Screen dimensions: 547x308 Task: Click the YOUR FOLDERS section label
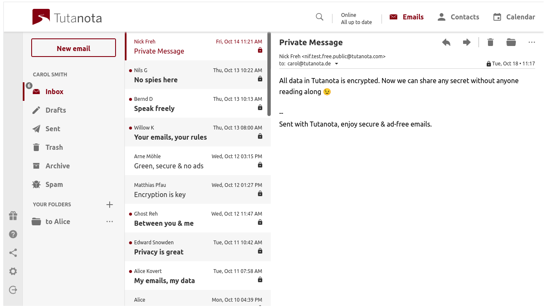52,205
